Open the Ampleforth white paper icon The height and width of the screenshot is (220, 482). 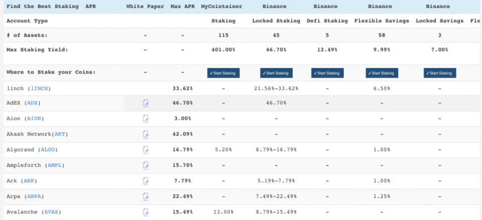pyautogui.click(x=146, y=165)
